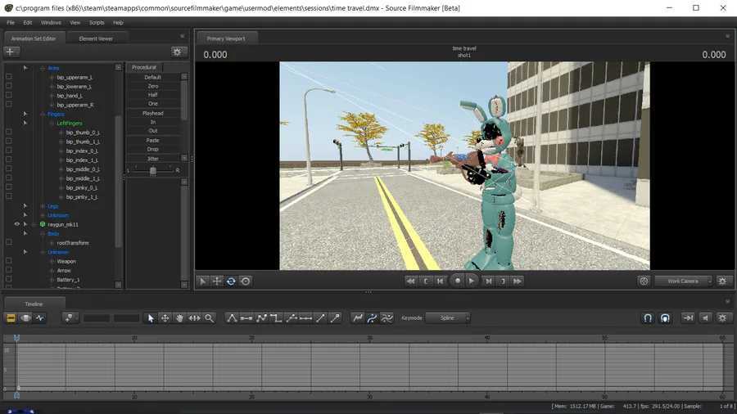Select the move keys tool in timeline
Image resolution: width=737 pixels, height=414 pixels.
[x=165, y=318]
